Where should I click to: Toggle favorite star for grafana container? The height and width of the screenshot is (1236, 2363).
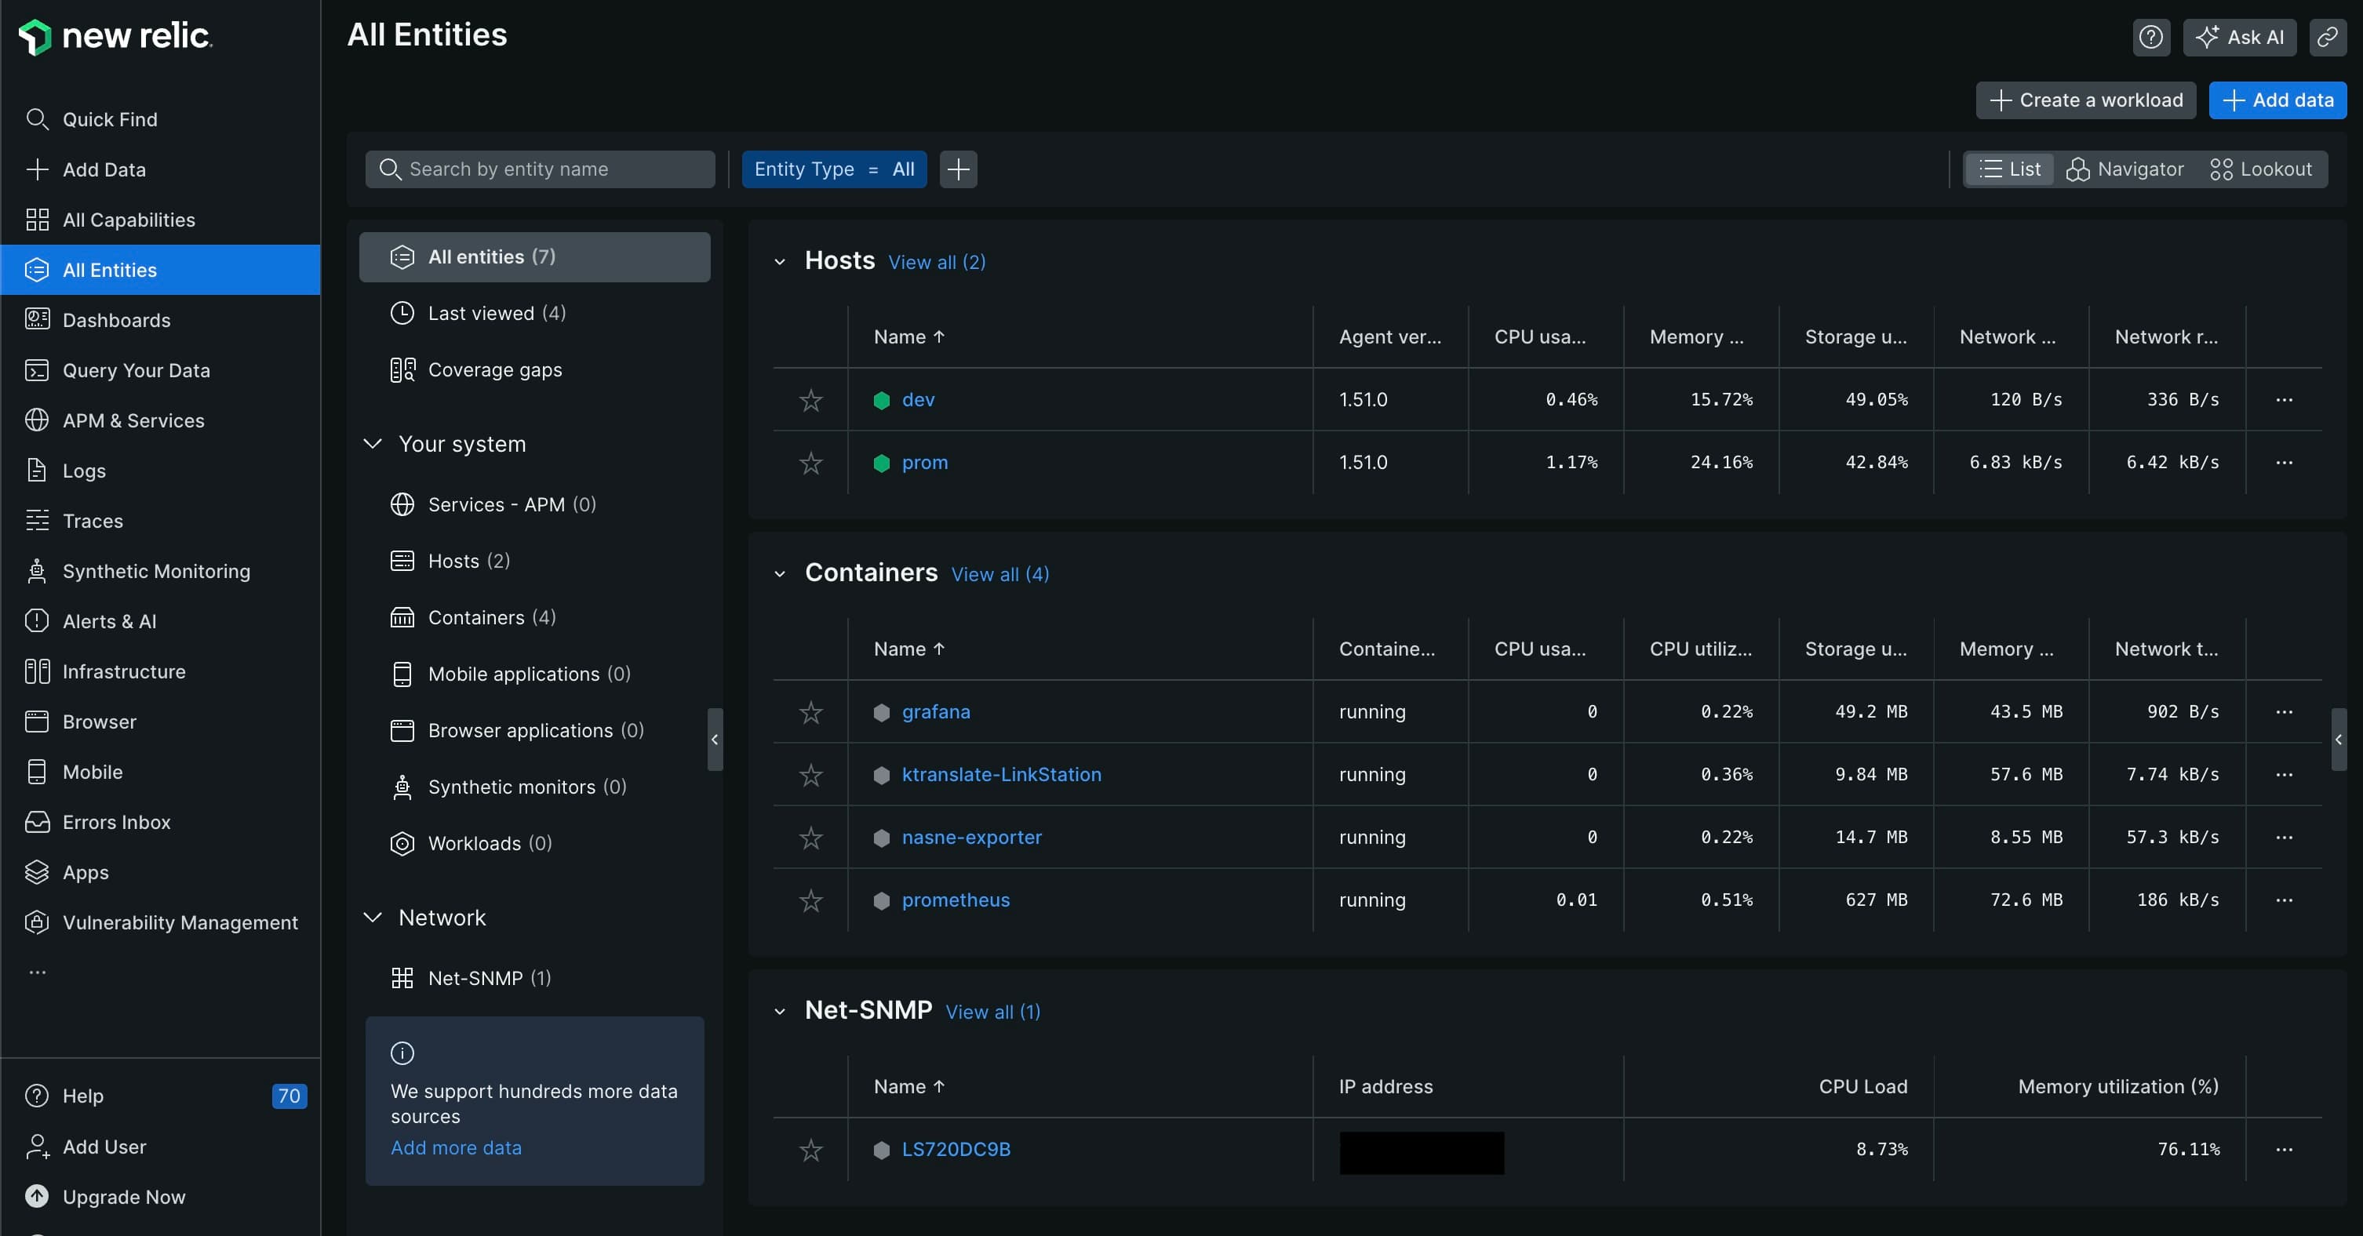click(x=813, y=711)
